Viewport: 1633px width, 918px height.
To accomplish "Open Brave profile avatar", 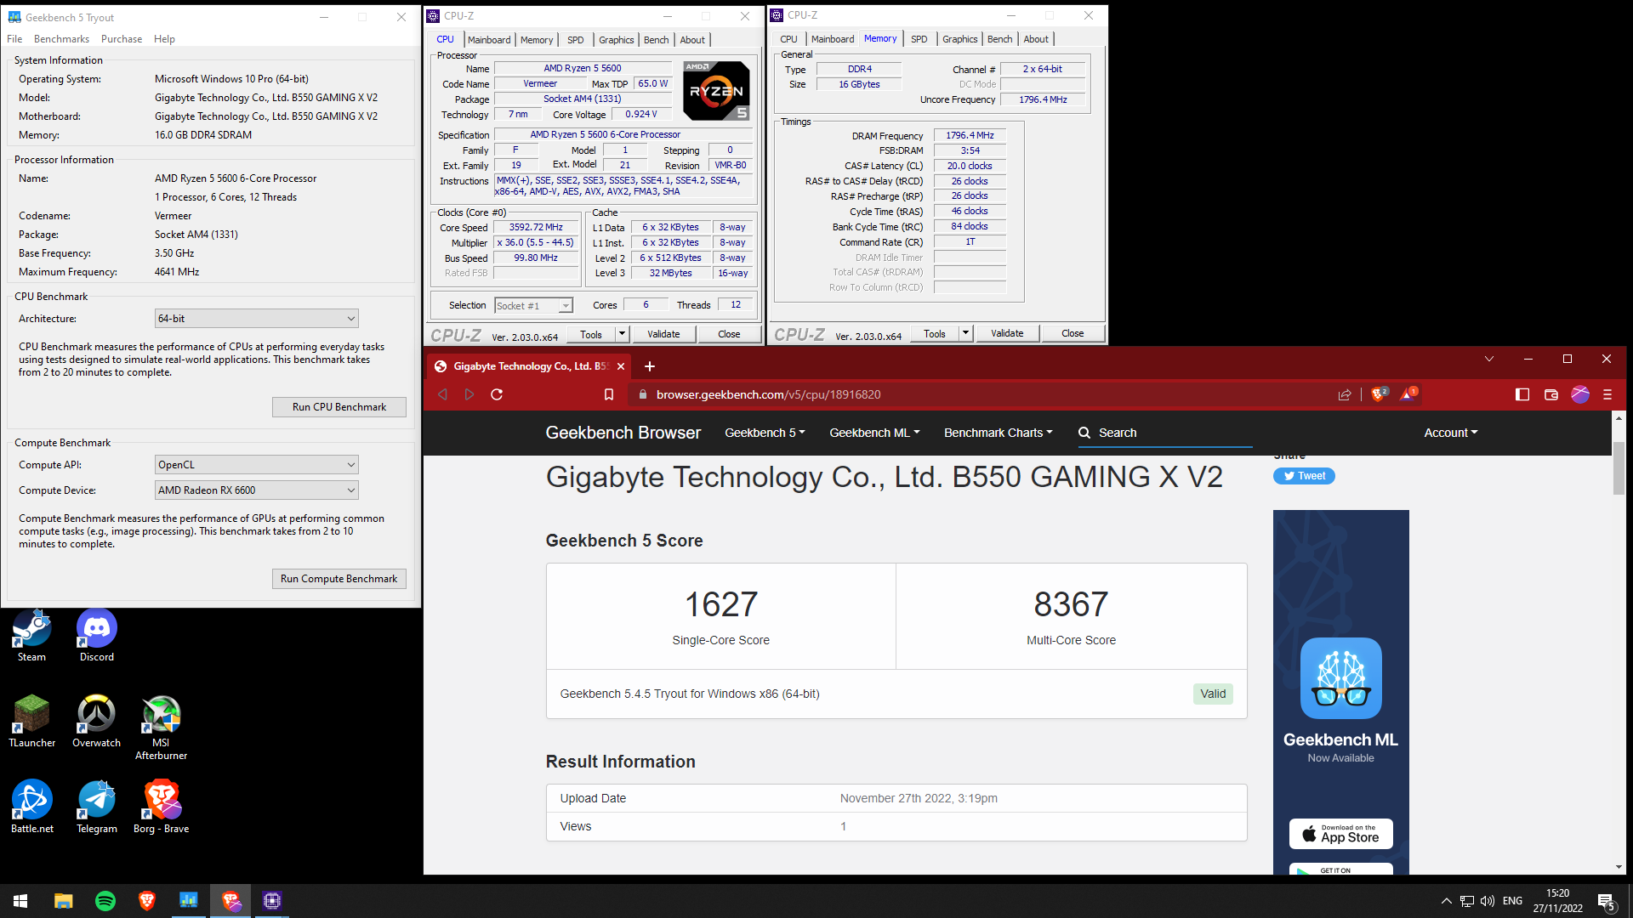I will pyautogui.click(x=1580, y=394).
